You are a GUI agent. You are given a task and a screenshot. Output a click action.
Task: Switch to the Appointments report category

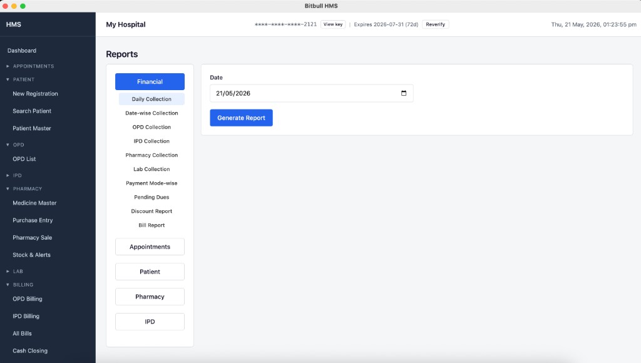[x=150, y=247]
